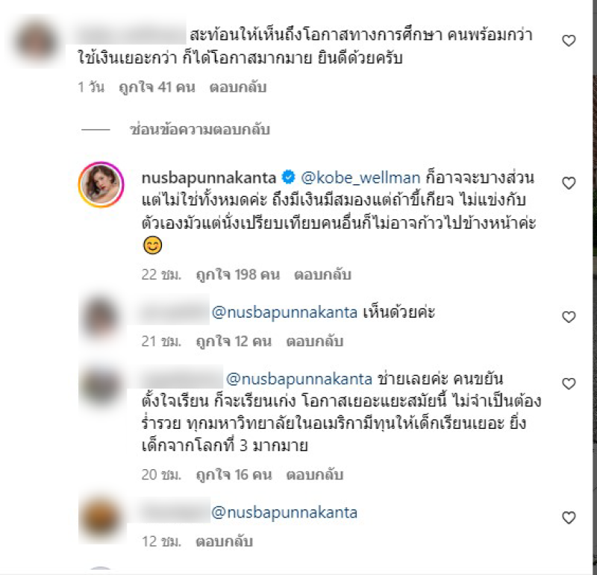This screenshot has width=597, height=575.
Task: View who liked: ถูกใจ 198 คน
Action: (237, 274)
